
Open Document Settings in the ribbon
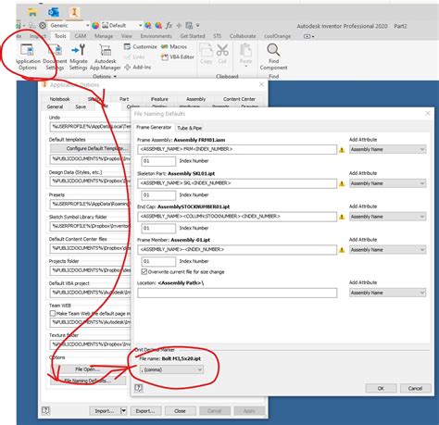pos(55,57)
